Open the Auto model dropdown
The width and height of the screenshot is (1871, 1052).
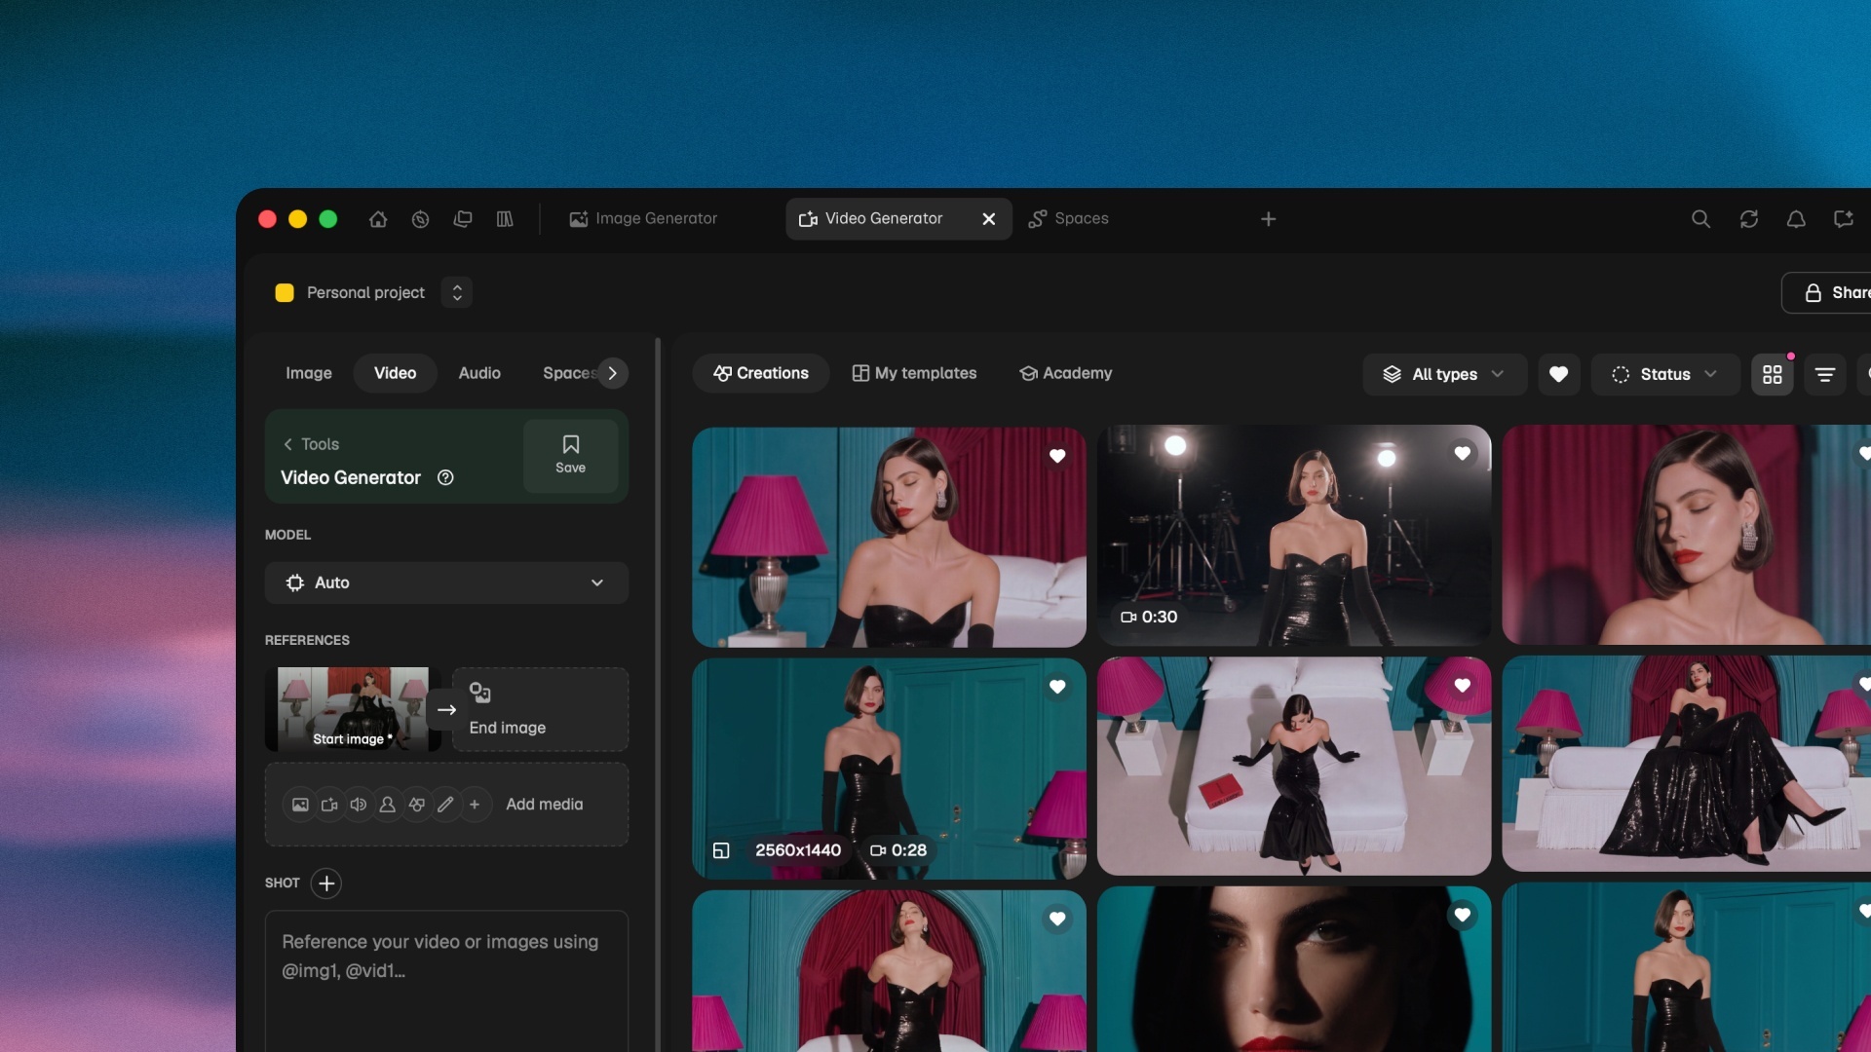pyautogui.click(x=446, y=582)
